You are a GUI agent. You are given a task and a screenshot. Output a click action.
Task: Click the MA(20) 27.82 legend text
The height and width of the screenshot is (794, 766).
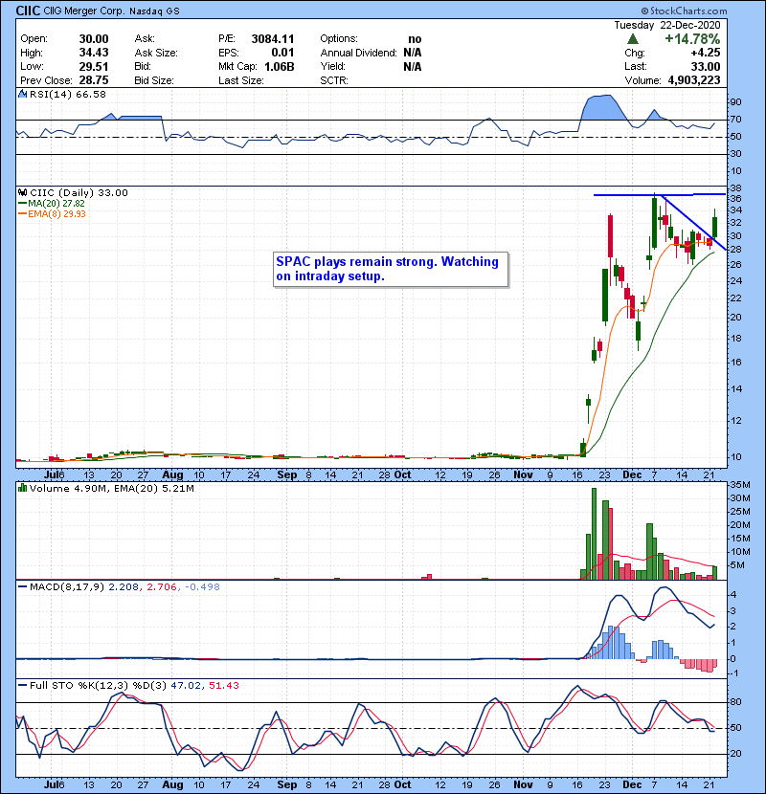coord(56,203)
